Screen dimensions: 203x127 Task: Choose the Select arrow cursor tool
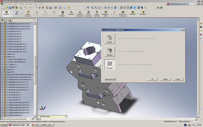tap(37, 8)
